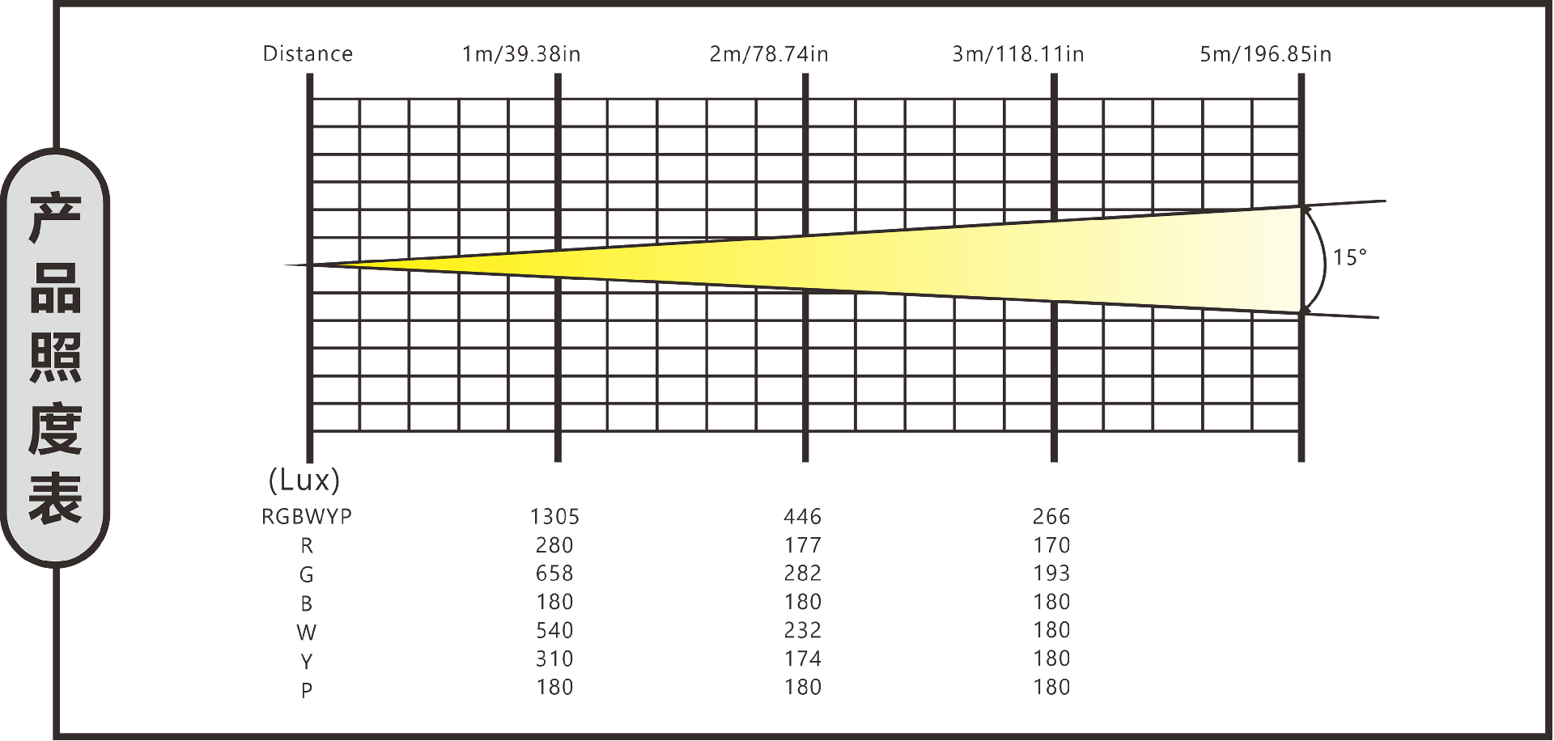Viewport: 1554px width, 741px height.
Task: Select the W row label
Action: [x=307, y=633]
